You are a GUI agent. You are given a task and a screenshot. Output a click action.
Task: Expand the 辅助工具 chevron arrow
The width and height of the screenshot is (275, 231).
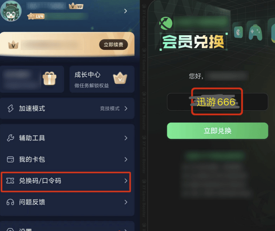point(126,138)
